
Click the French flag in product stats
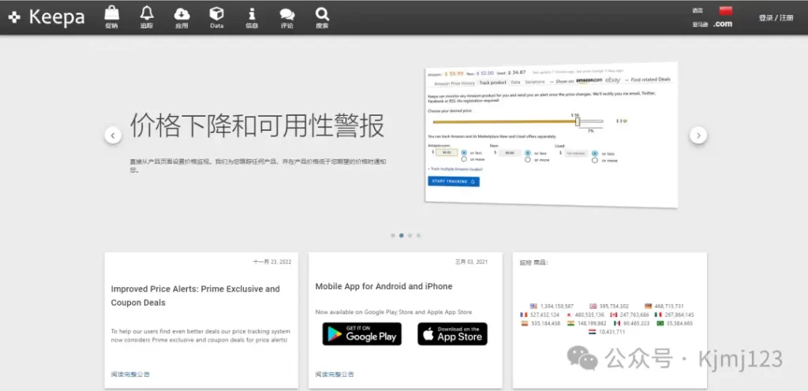coord(524,315)
